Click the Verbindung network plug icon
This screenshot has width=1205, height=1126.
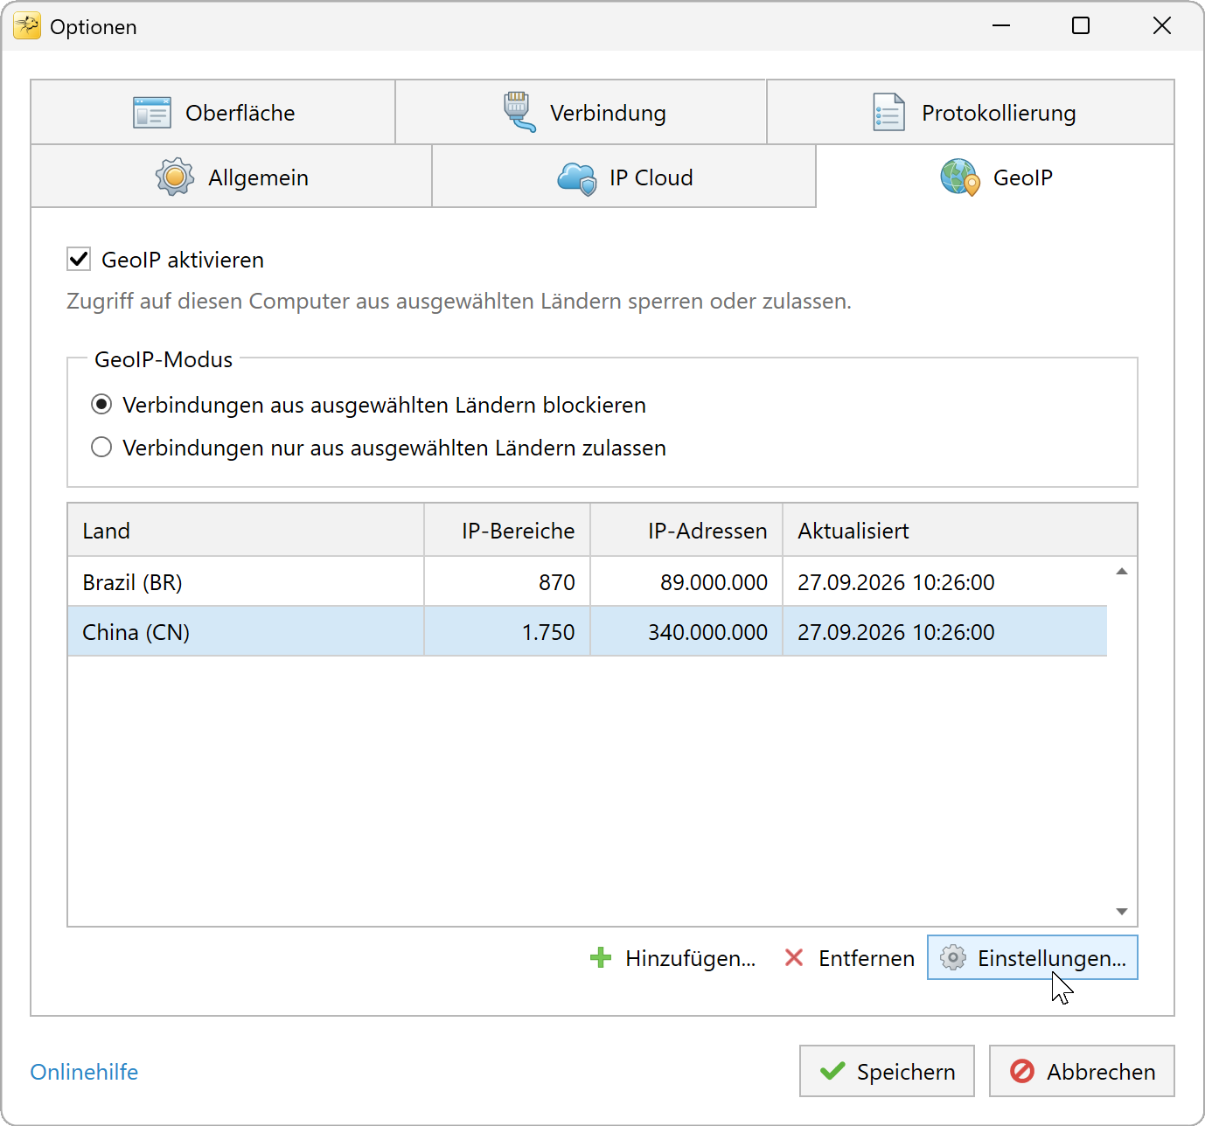coord(519,112)
